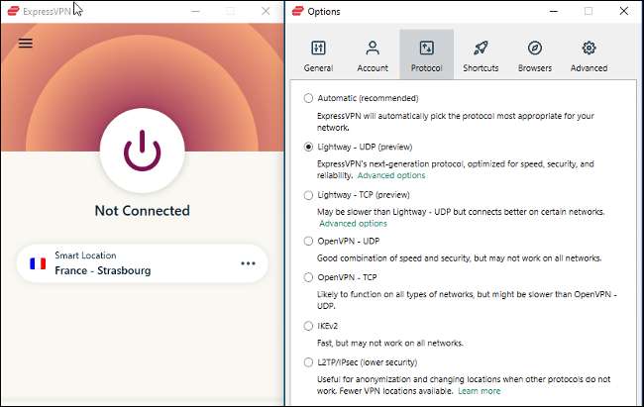Open the hamburger menu in ExpressVPN

coord(26,43)
